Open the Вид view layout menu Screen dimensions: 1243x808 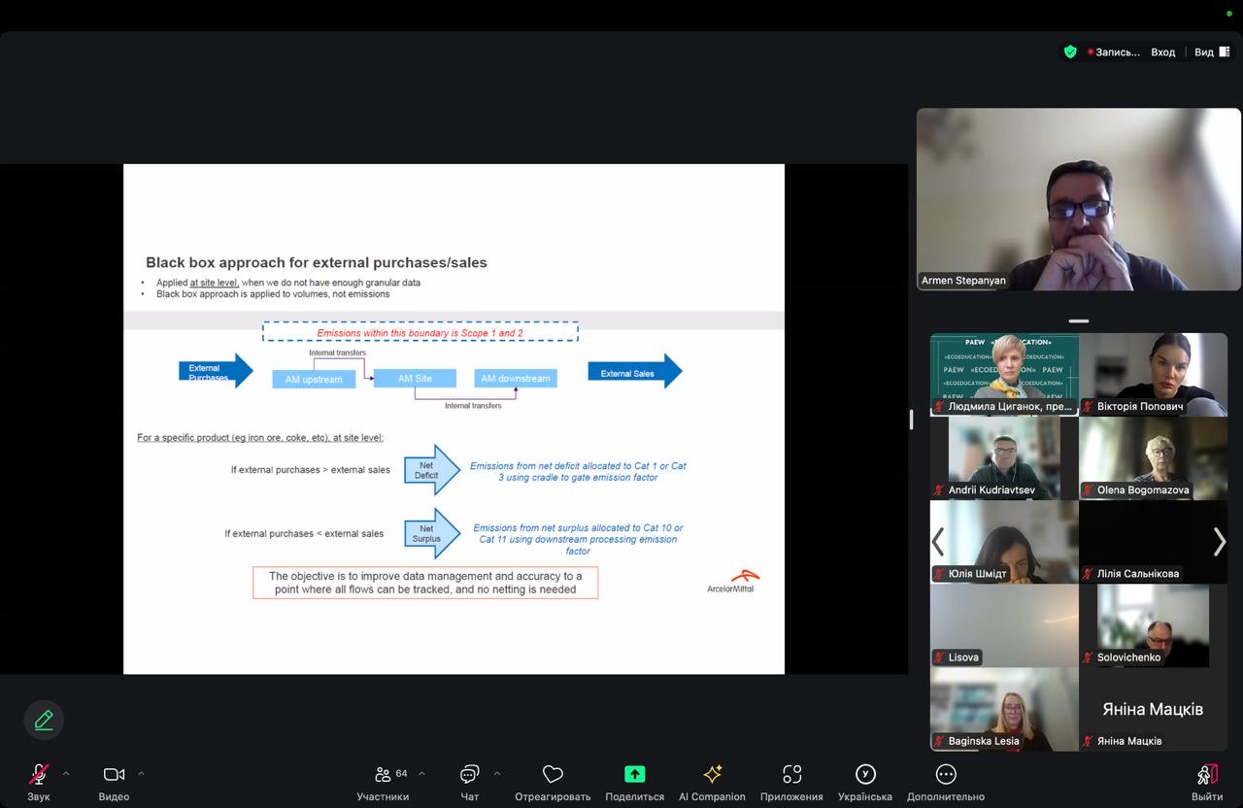1211,52
